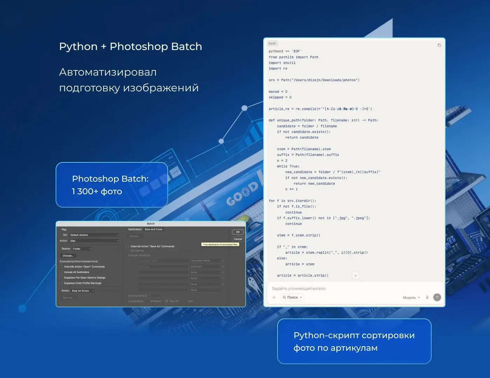The height and width of the screenshot is (378, 490).
Task: Click the scroll-to-bottom arrow in chat
Action: [x=355, y=275]
